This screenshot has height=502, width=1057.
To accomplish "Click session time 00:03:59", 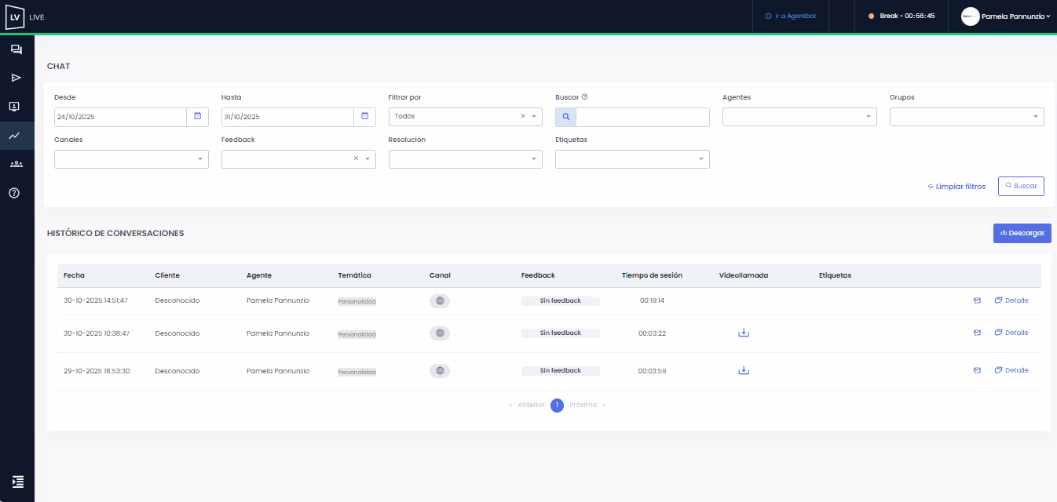I will [x=652, y=370].
